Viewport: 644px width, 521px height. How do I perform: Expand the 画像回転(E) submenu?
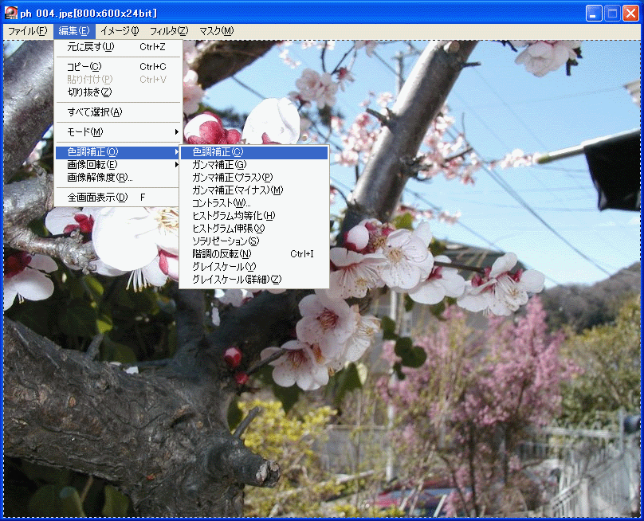click(x=118, y=165)
